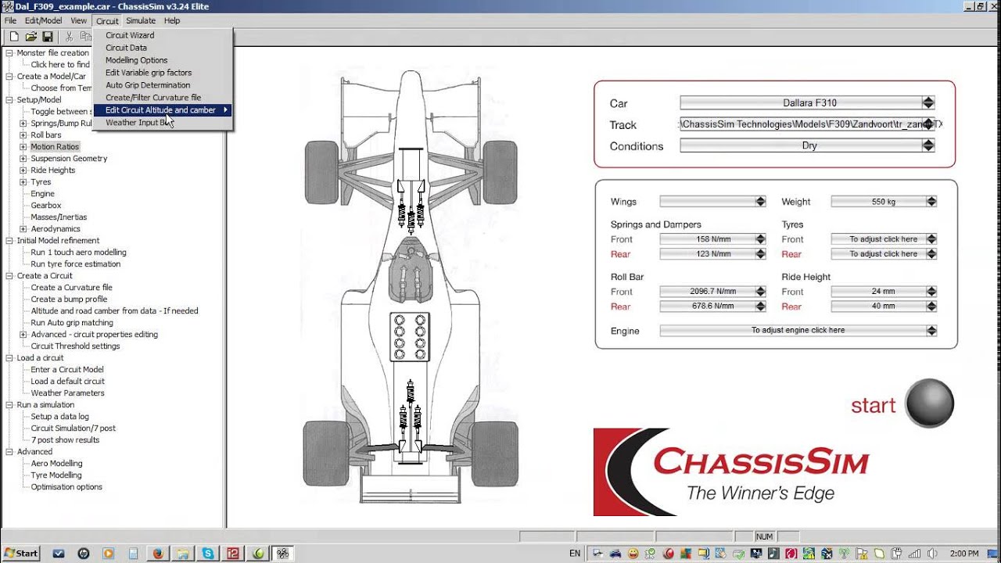Open the File menu

[x=10, y=20]
